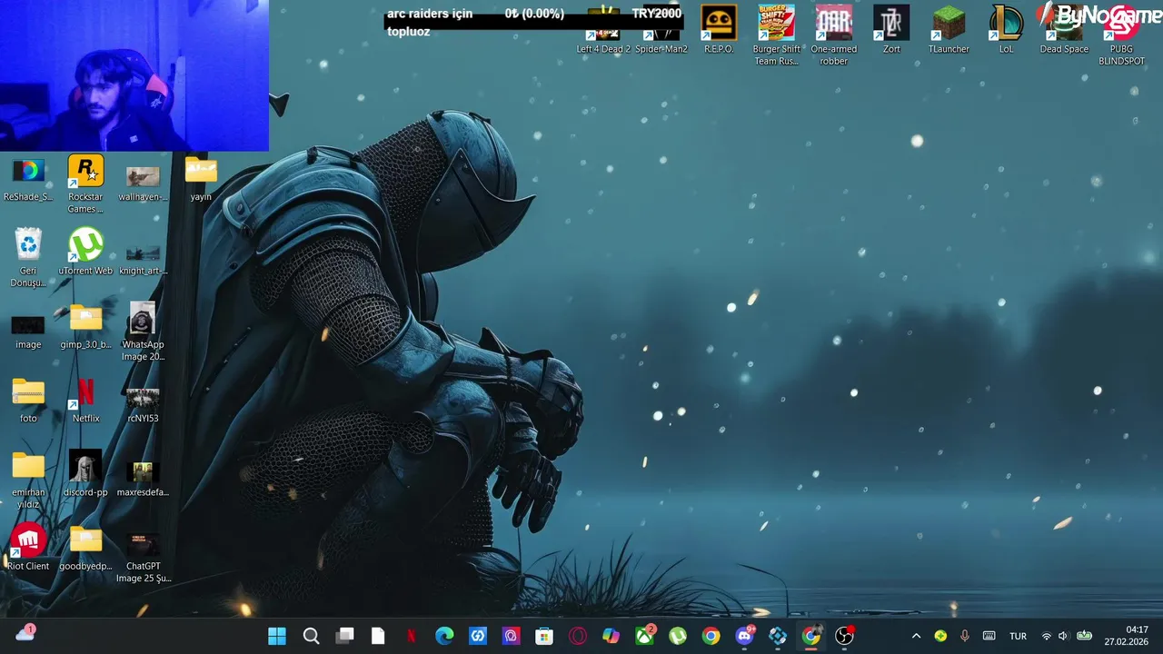Select the TLauncher Minecraft shortcut

click(x=949, y=30)
